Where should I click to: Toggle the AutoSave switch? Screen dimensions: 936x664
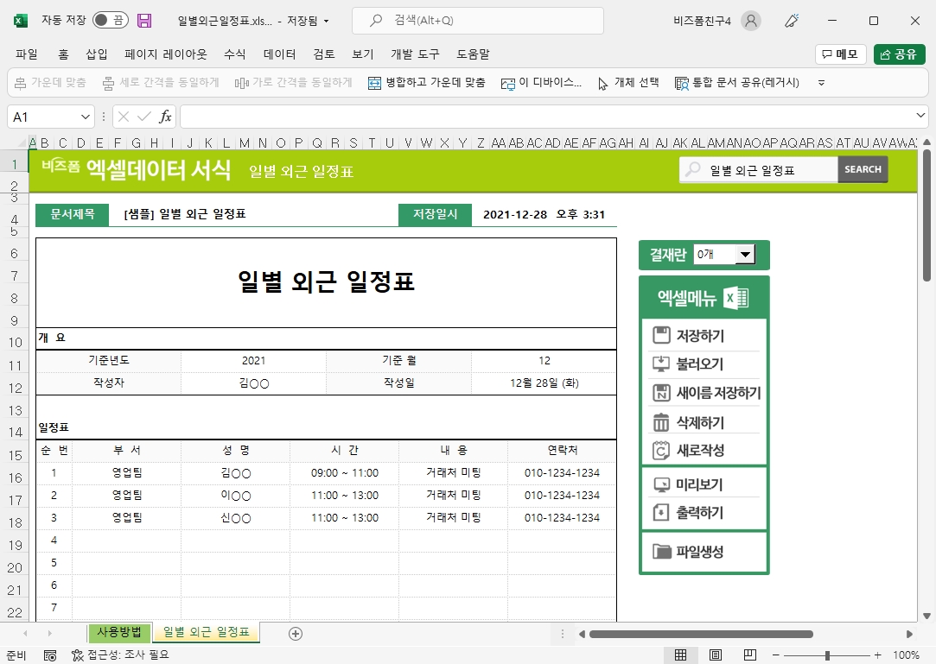[x=111, y=21]
